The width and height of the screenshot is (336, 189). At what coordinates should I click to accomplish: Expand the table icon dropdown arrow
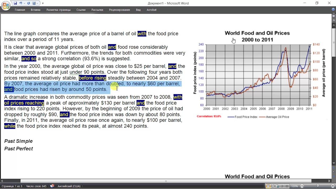point(38,3)
